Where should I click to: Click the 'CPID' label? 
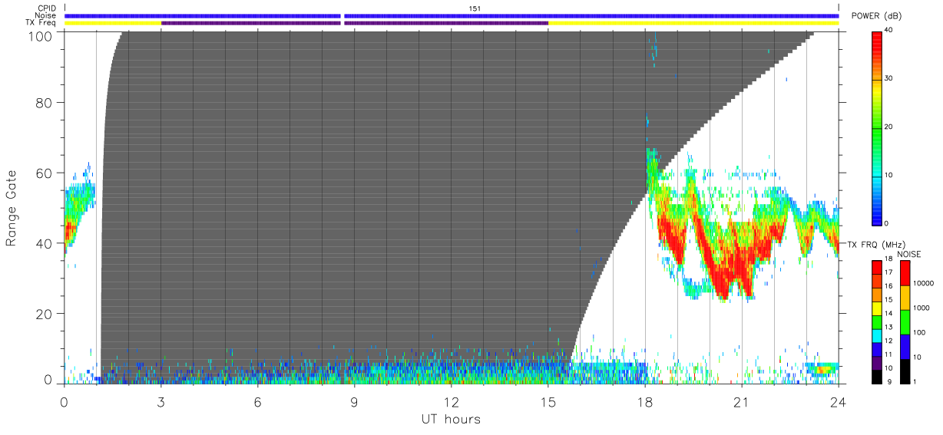[x=47, y=8]
